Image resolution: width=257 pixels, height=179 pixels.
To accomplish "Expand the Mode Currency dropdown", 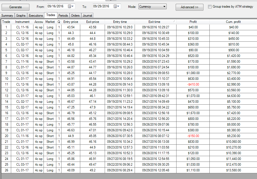I will coord(152,7).
